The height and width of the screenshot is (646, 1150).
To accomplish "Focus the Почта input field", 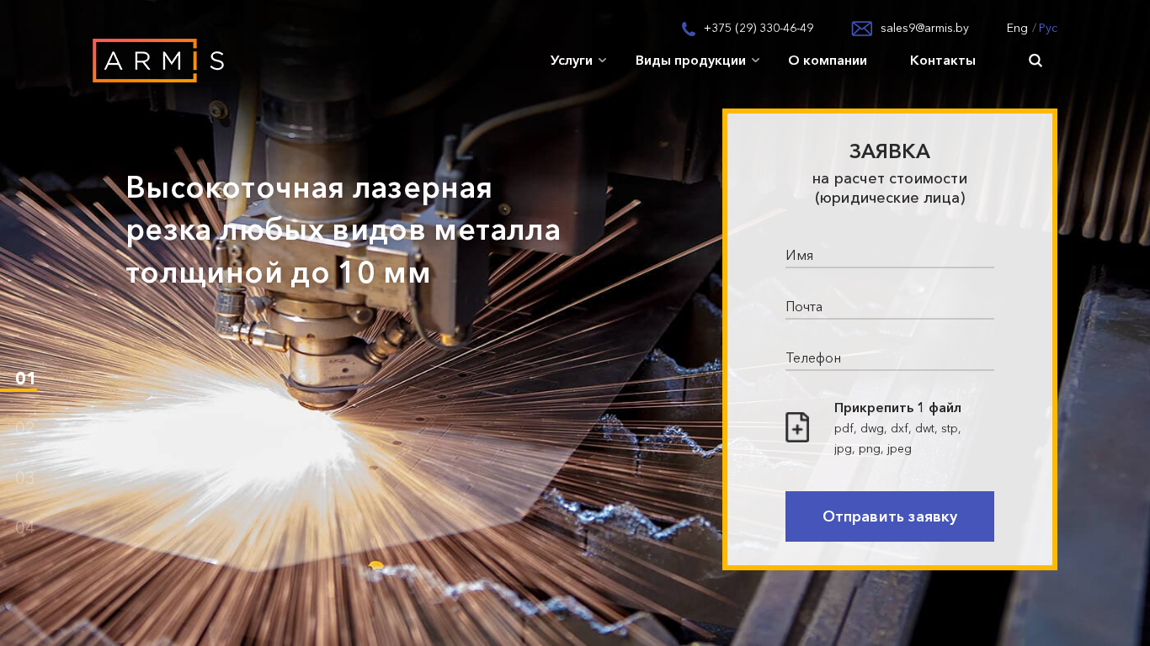I will pos(889,307).
